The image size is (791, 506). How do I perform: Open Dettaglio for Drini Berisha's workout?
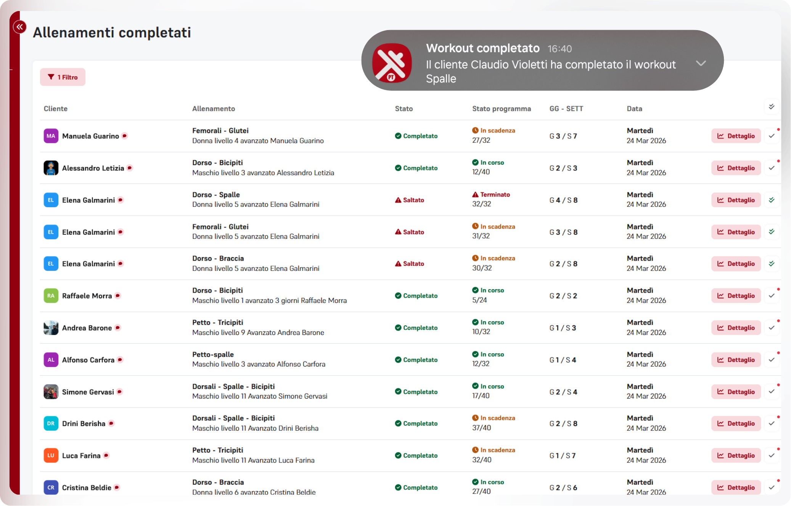pyautogui.click(x=736, y=423)
